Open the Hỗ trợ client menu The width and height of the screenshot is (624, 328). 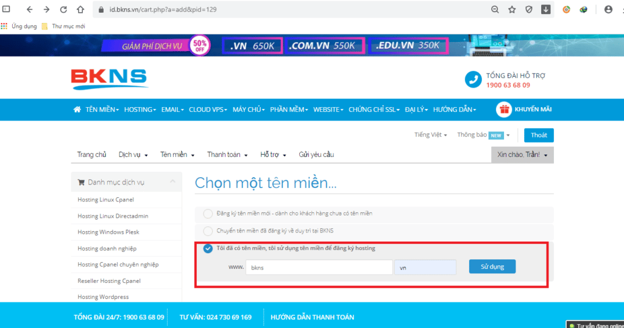click(x=273, y=155)
